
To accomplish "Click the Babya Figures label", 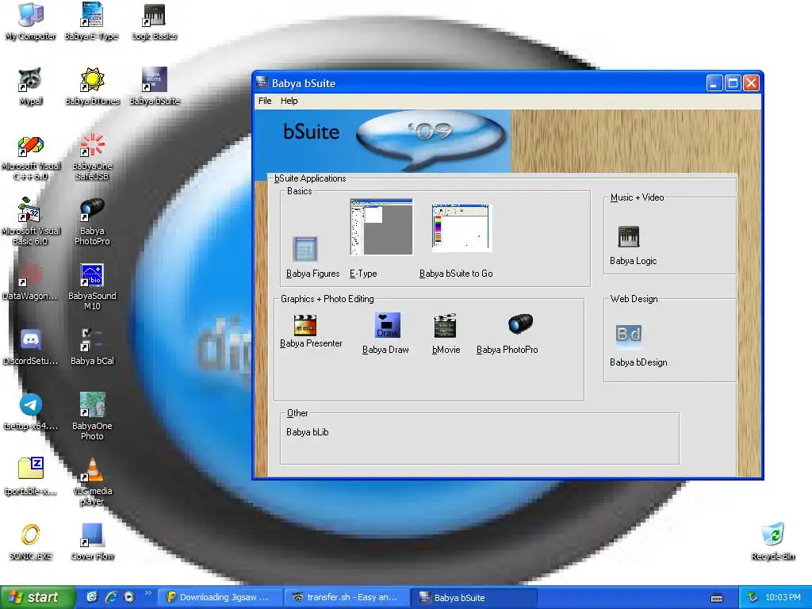I will point(312,274).
